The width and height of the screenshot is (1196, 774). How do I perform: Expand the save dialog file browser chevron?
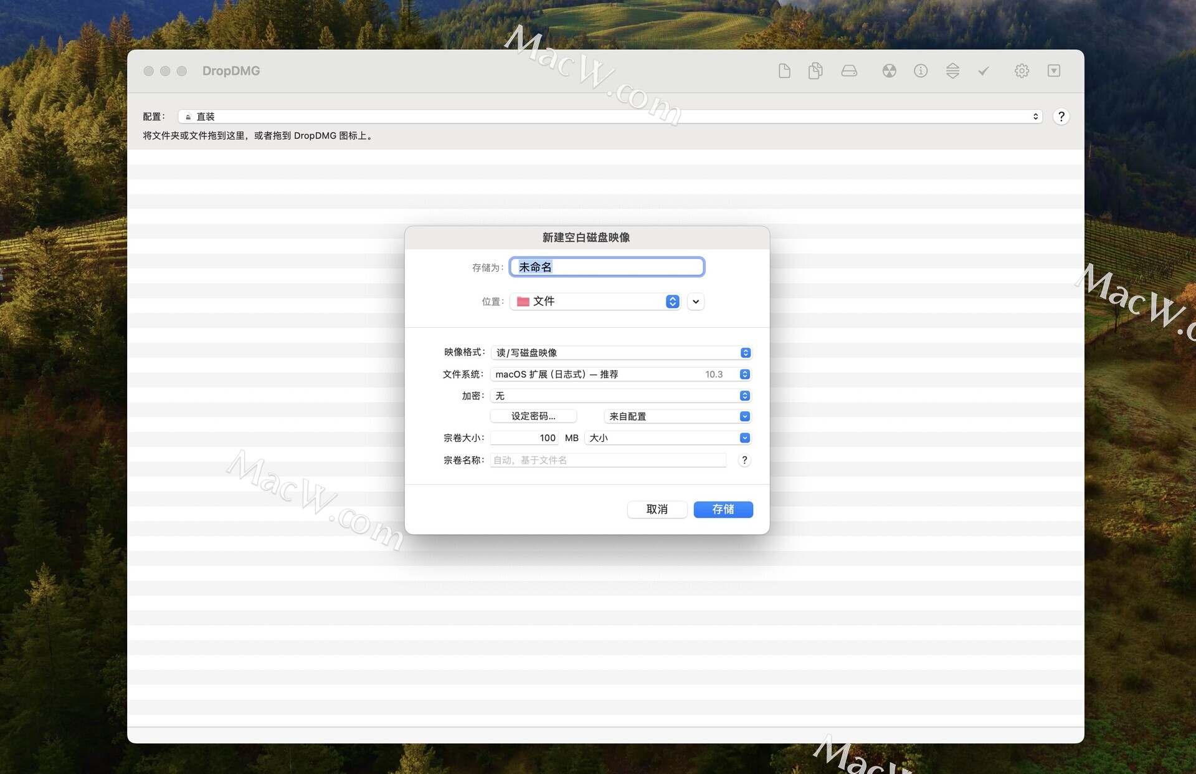[696, 302]
